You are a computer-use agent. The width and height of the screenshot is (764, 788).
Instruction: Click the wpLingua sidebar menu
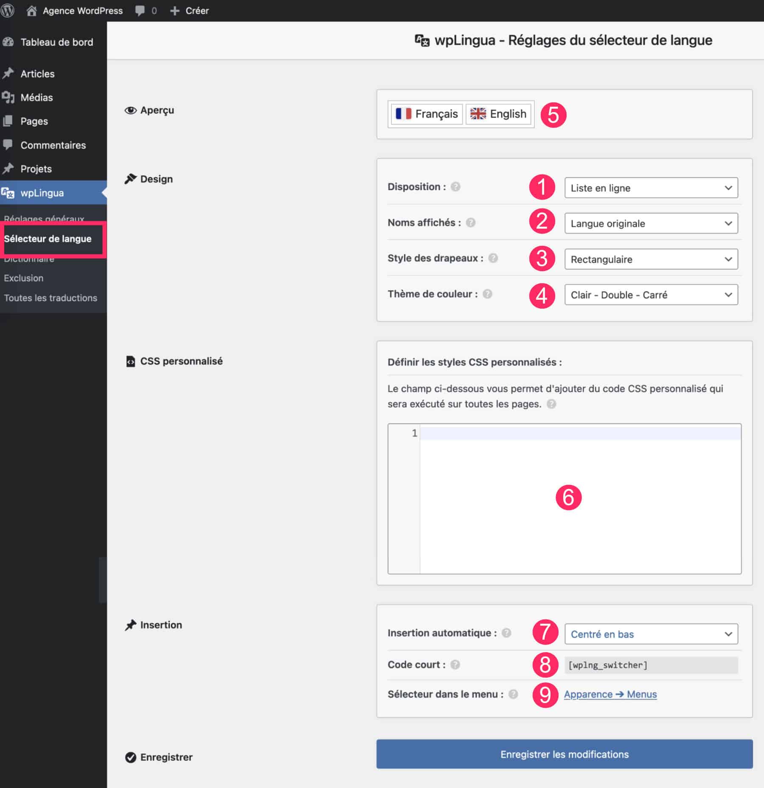[53, 193]
